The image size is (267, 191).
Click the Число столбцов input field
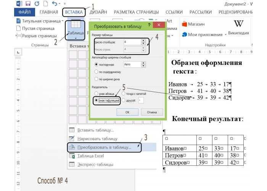pyautogui.click(x=132, y=42)
